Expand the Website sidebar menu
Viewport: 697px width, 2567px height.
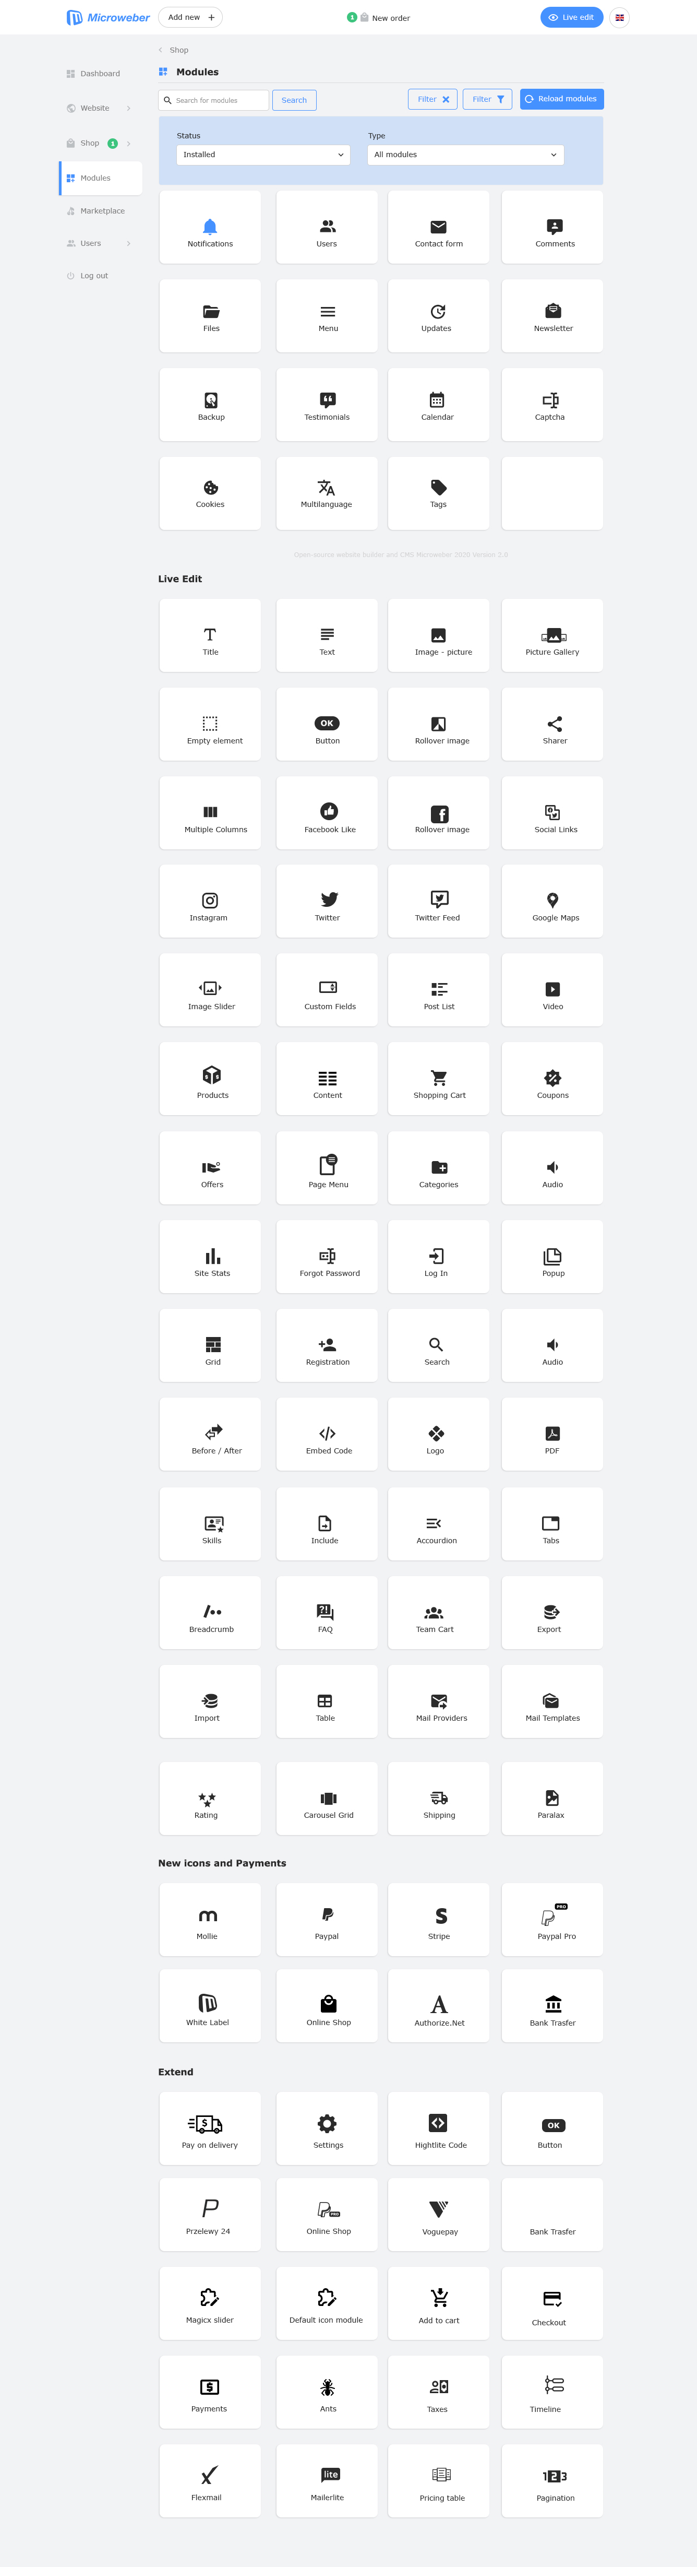pos(101,109)
